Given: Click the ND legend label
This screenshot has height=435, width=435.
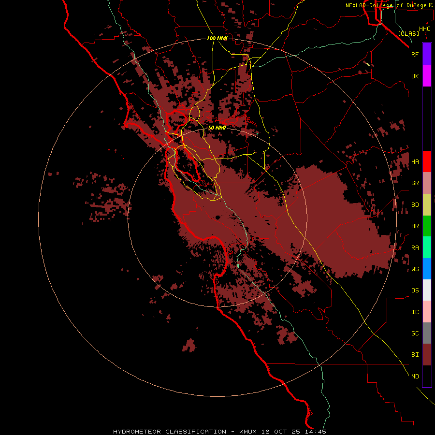Looking at the screenshot, I should point(415,376).
